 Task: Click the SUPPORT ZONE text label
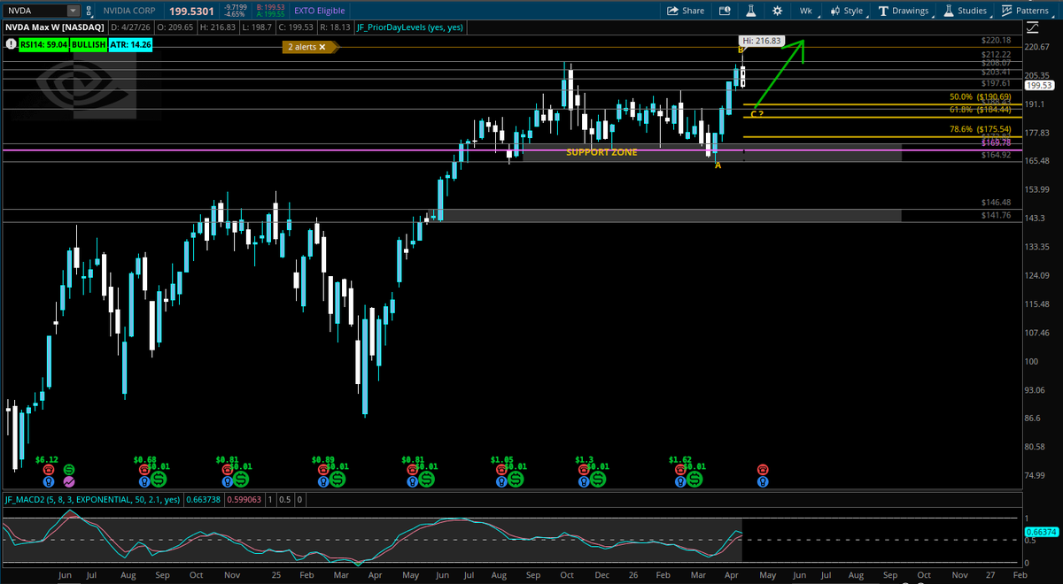tap(601, 153)
